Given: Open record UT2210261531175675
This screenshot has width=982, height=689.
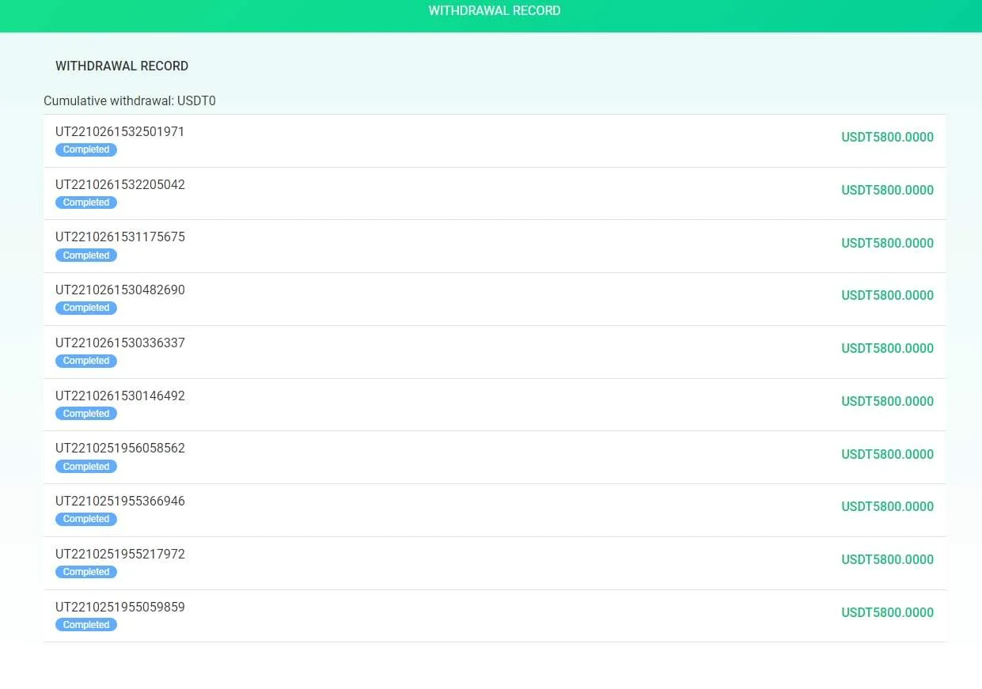Looking at the screenshot, I should pos(495,247).
